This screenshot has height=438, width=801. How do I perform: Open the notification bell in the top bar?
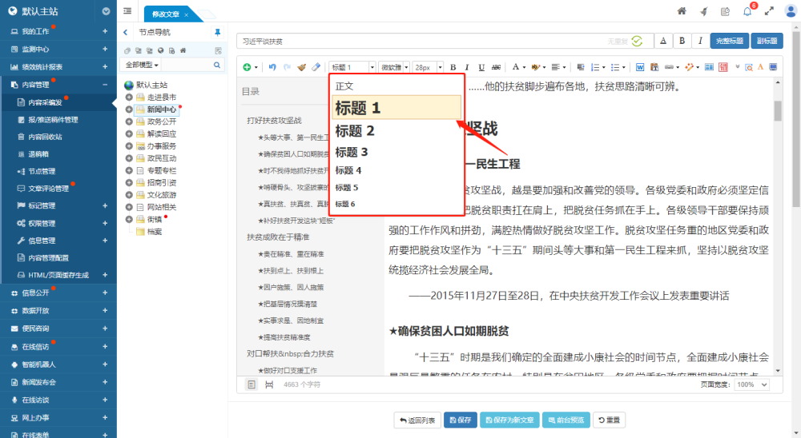coord(747,11)
